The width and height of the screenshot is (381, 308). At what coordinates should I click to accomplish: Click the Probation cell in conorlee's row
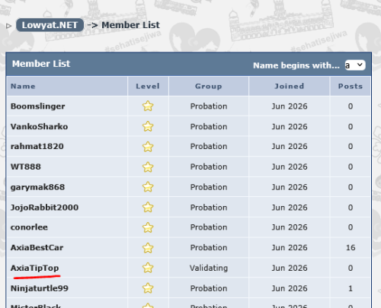pyautogui.click(x=209, y=227)
